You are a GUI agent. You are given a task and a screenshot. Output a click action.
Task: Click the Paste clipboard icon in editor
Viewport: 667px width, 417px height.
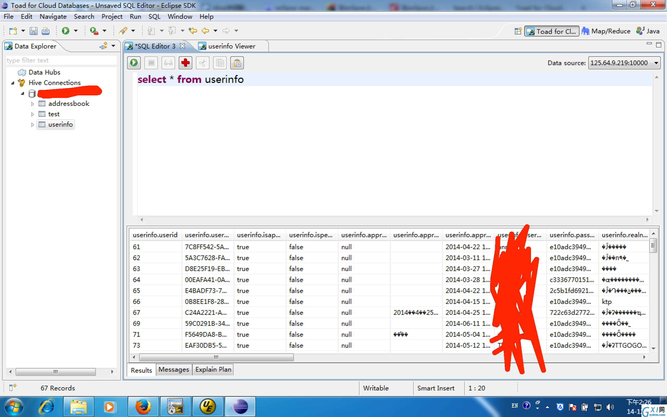(x=237, y=63)
